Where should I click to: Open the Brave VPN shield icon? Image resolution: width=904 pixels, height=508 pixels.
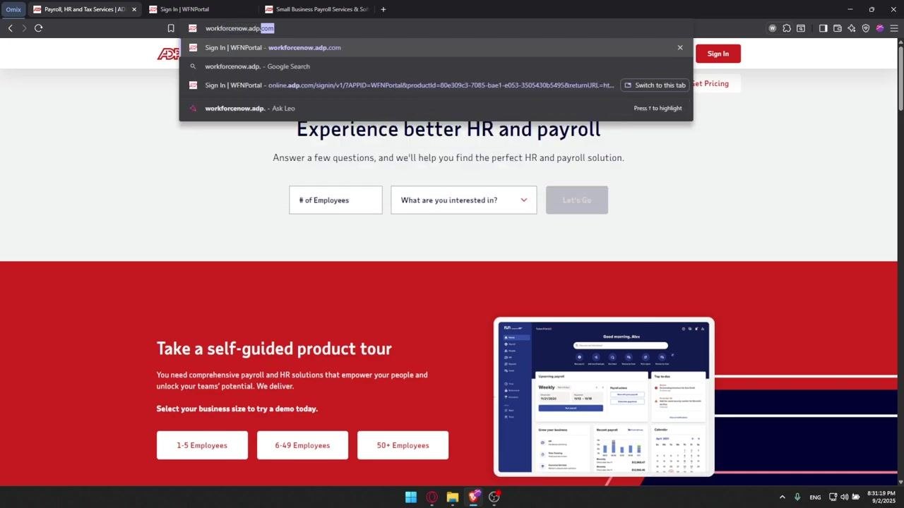(x=866, y=28)
